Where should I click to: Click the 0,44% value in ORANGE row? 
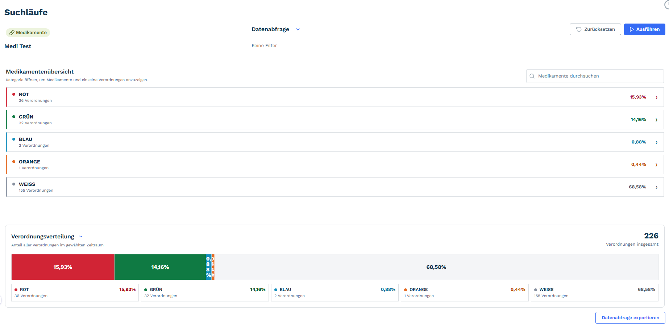(x=639, y=164)
